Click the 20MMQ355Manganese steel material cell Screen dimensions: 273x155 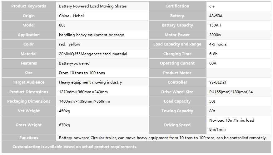pos(102,54)
